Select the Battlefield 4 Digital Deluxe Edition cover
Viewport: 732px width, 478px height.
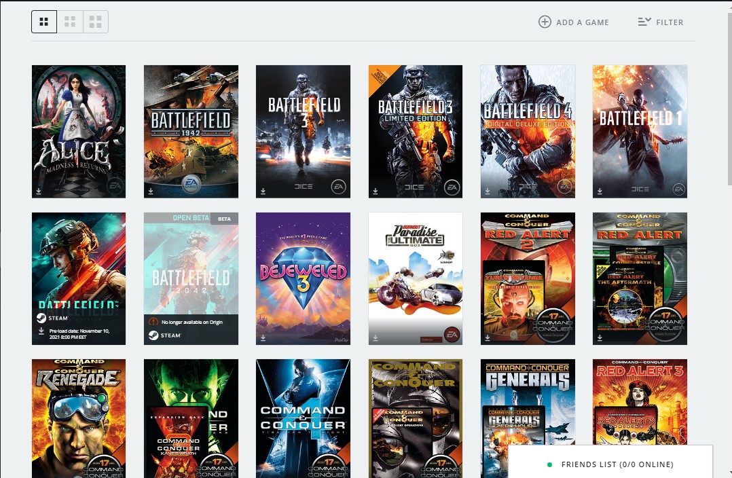(x=528, y=132)
